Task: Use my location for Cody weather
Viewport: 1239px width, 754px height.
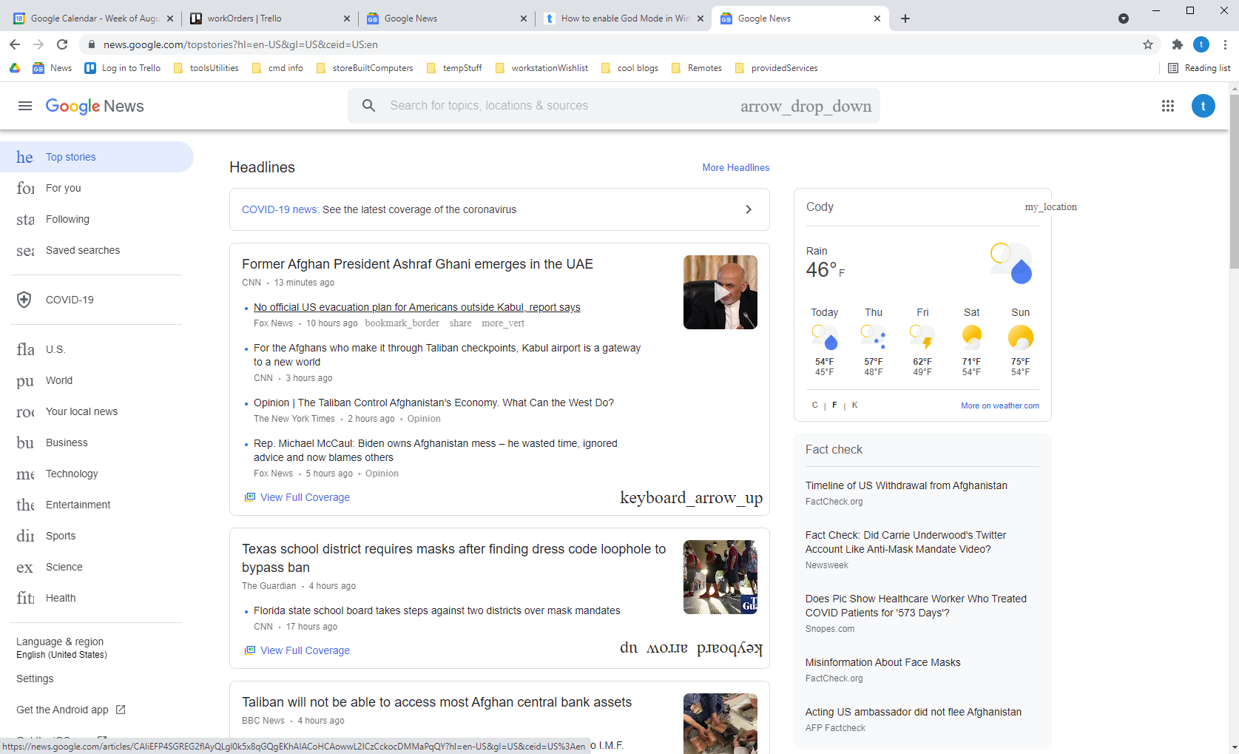Action: coord(1050,207)
